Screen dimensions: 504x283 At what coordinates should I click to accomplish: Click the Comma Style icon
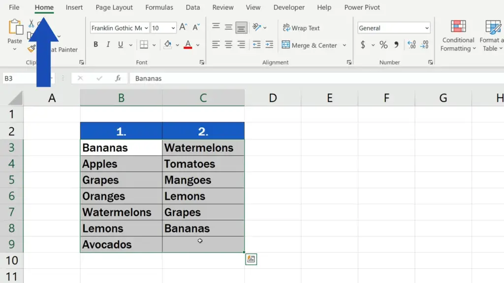pos(397,45)
